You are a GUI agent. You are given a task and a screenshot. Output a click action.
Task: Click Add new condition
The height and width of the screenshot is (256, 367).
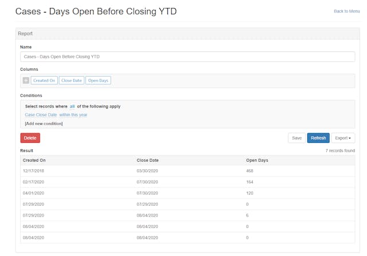pyautogui.click(x=44, y=123)
